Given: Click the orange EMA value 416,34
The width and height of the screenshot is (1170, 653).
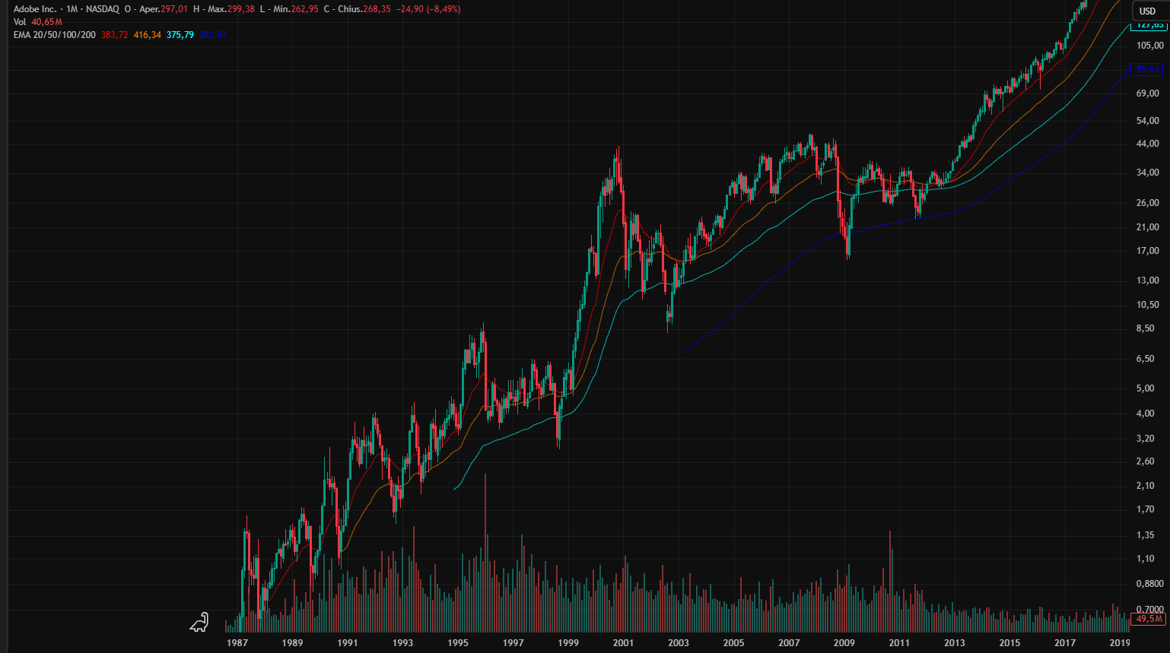Looking at the screenshot, I should pyautogui.click(x=148, y=35).
